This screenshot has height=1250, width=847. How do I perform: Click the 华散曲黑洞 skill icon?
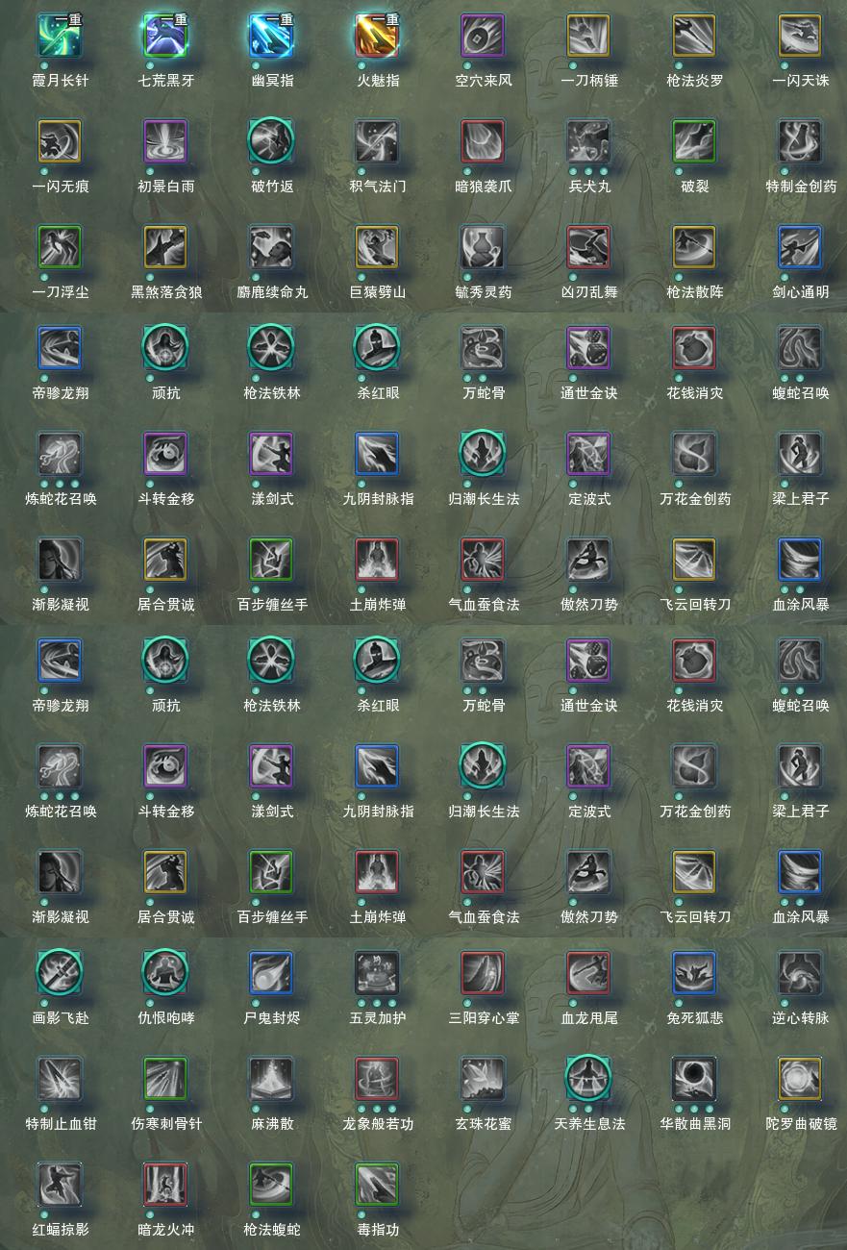pyautogui.click(x=694, y=1079)
